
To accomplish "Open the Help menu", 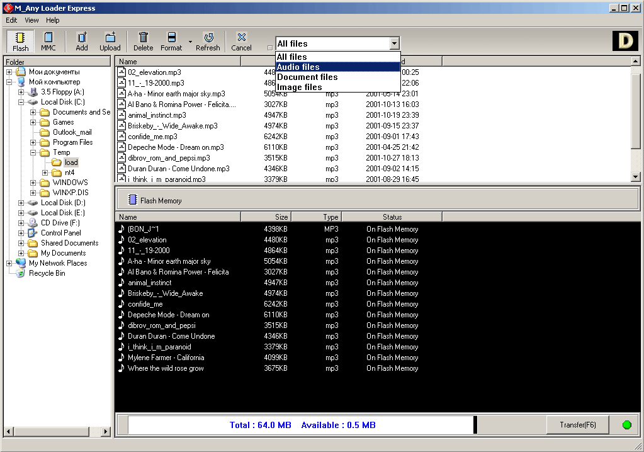I will [53, 20].
